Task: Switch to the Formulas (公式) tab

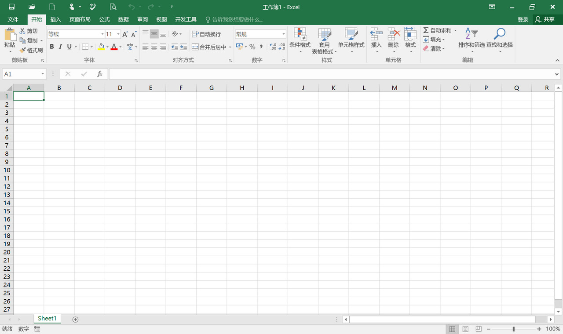Action: [x=104, y=19]
